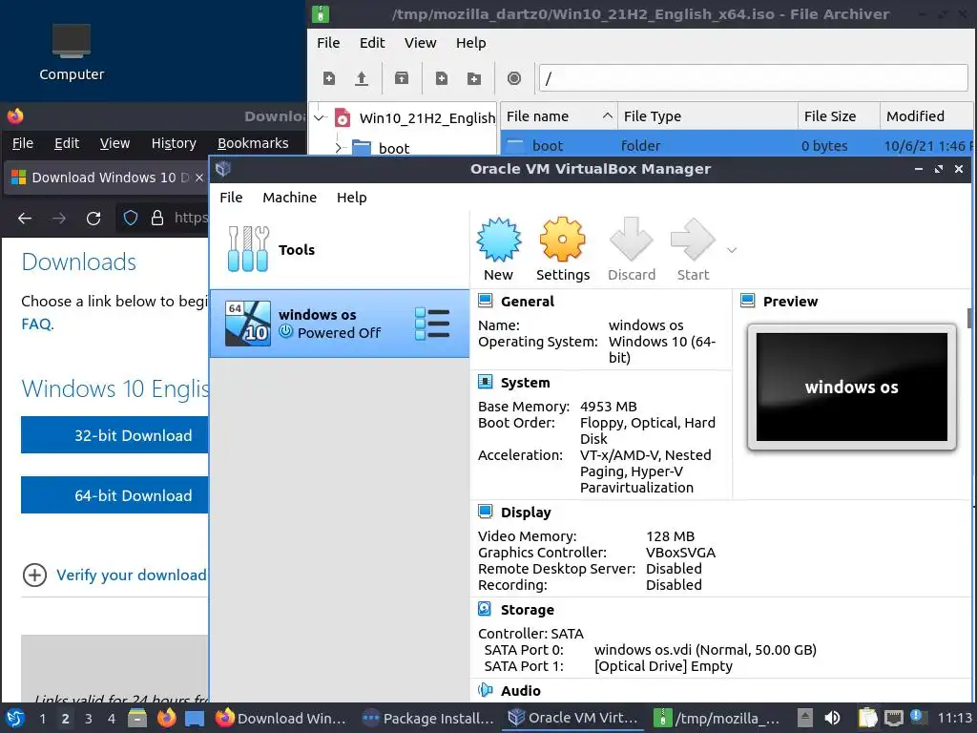Click New archive icon in File Archiver toolbar

coord(329,78)
